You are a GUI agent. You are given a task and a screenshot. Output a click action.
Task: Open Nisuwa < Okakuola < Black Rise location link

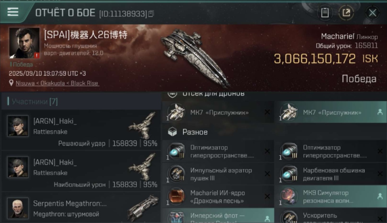57,83
